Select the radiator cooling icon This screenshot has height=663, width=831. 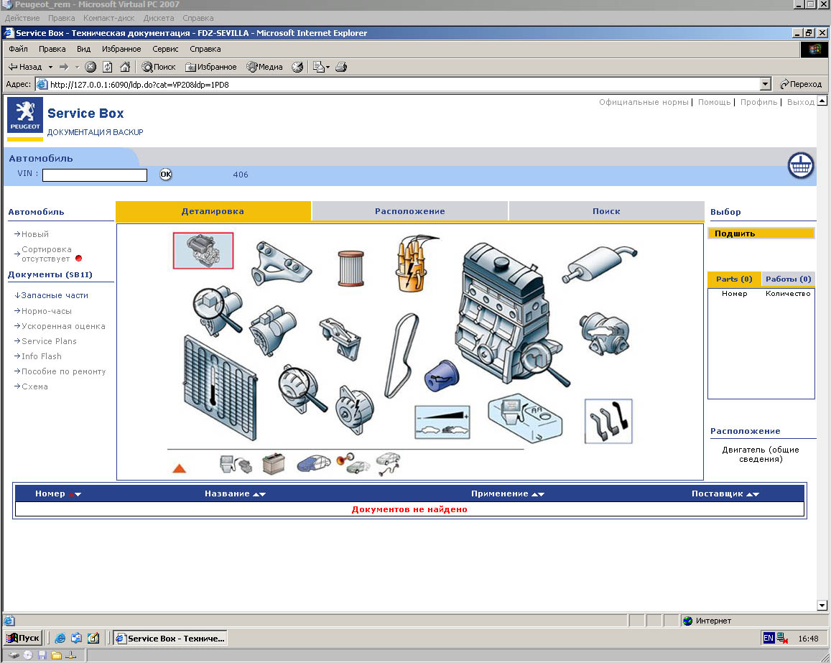(215, 387)
